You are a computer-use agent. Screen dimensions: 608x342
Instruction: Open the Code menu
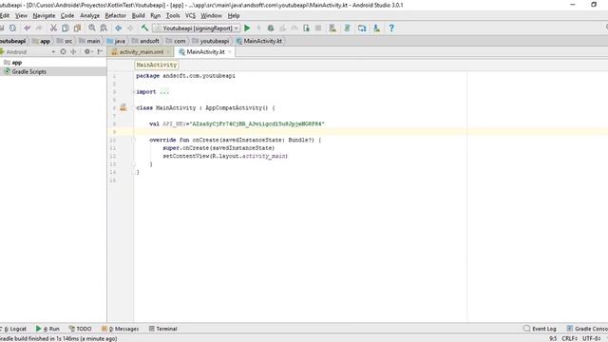[x=67, y=15]
